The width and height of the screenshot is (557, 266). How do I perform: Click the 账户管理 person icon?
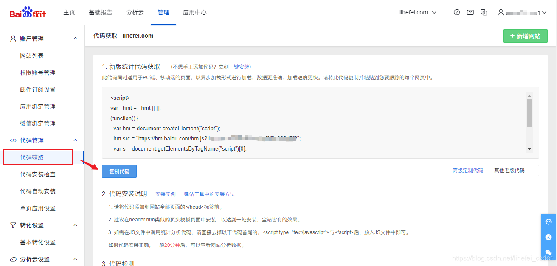13,39
